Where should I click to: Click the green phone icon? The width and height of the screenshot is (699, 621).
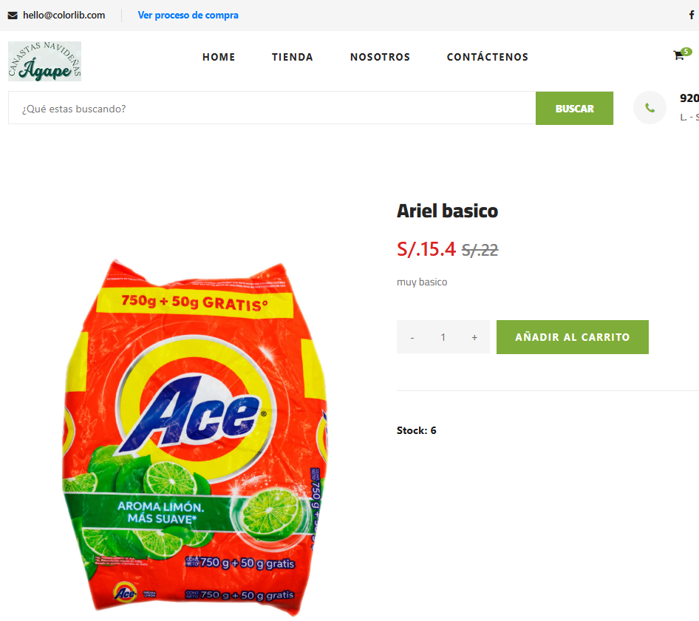click(x=650, y=108)
